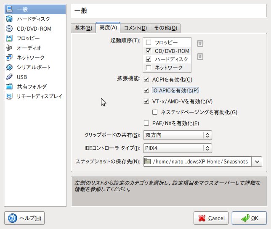Screen dimensions: 271x229
Task: Open the オーディオ speaker icon
Action: pyautogui.click(x=9, y=48)
